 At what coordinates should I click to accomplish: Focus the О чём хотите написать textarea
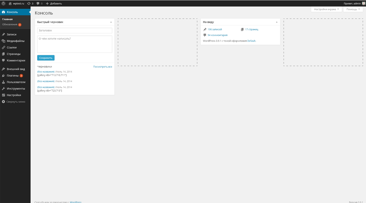click(75, 44)
